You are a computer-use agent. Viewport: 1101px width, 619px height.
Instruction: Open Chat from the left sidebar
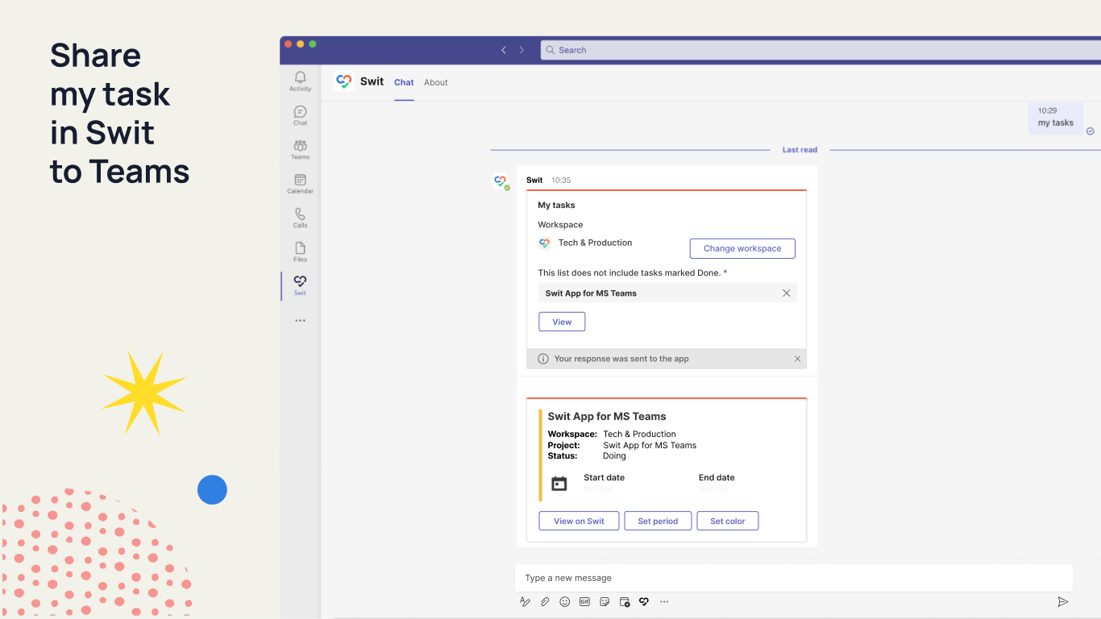click(x=300, y=115)
